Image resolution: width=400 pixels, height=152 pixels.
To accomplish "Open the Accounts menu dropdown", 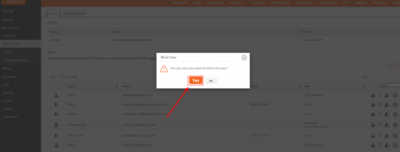I will (x=237, y=3).
